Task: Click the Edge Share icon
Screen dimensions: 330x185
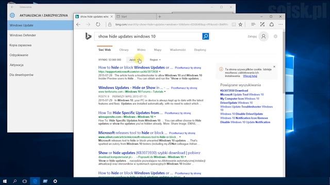Action: 272,25
